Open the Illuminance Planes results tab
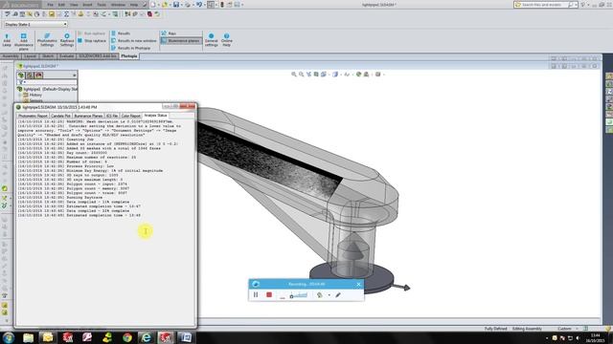The image size is (613, 344). 88,116
